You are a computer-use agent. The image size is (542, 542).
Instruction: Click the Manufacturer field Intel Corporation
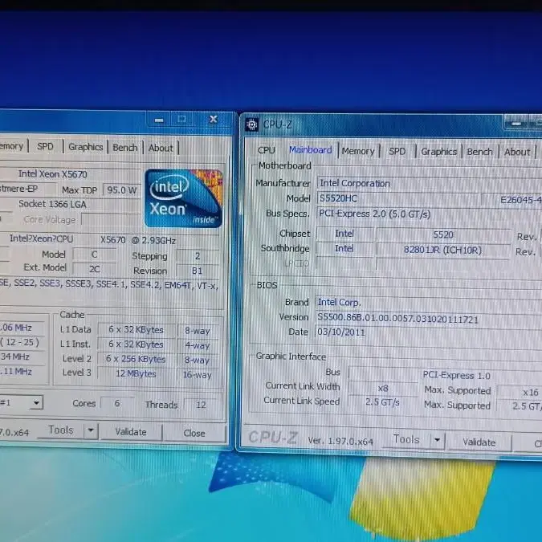[x=429, y=183]
